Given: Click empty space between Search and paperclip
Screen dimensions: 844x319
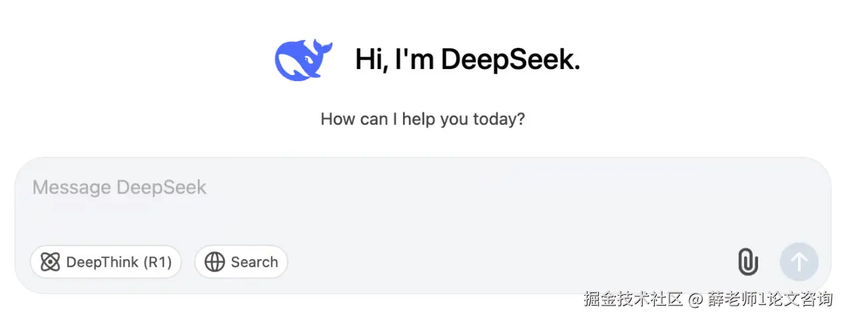Looking at the screenshot, I should 506,262.
